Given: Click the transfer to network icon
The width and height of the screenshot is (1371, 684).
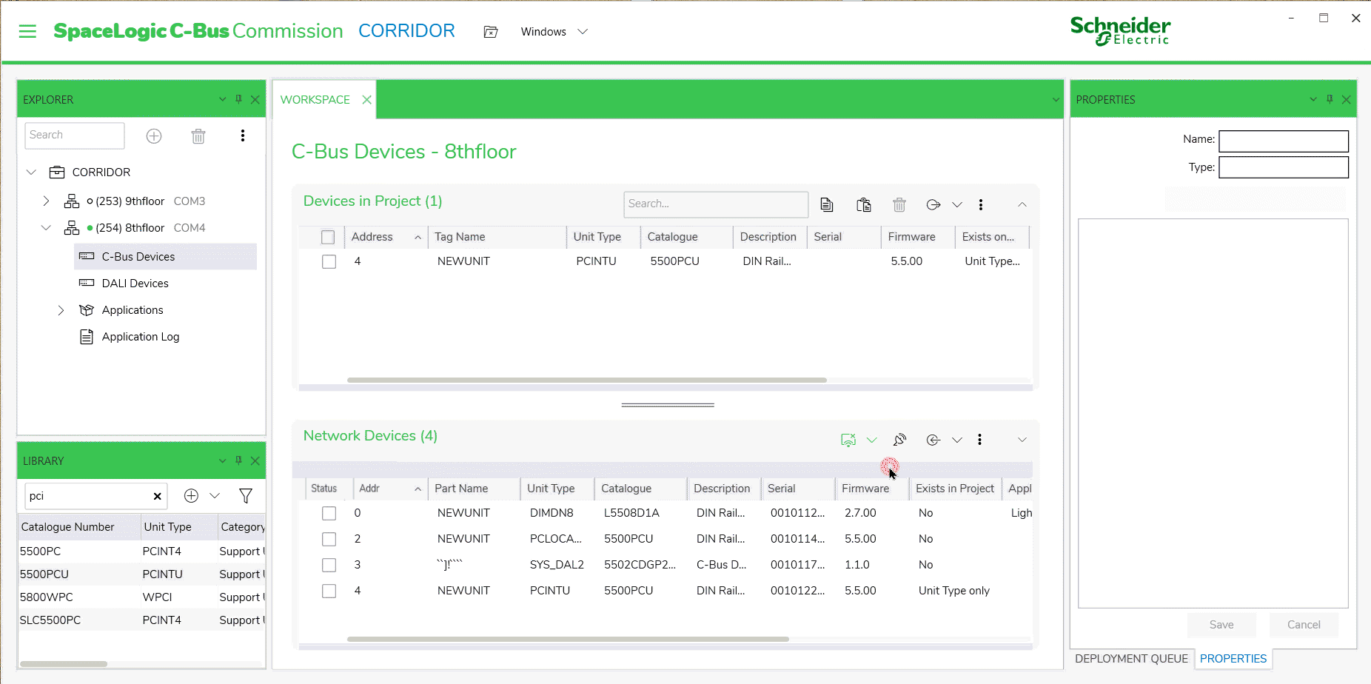Looking at the screenshot, I should pos(933,204).
